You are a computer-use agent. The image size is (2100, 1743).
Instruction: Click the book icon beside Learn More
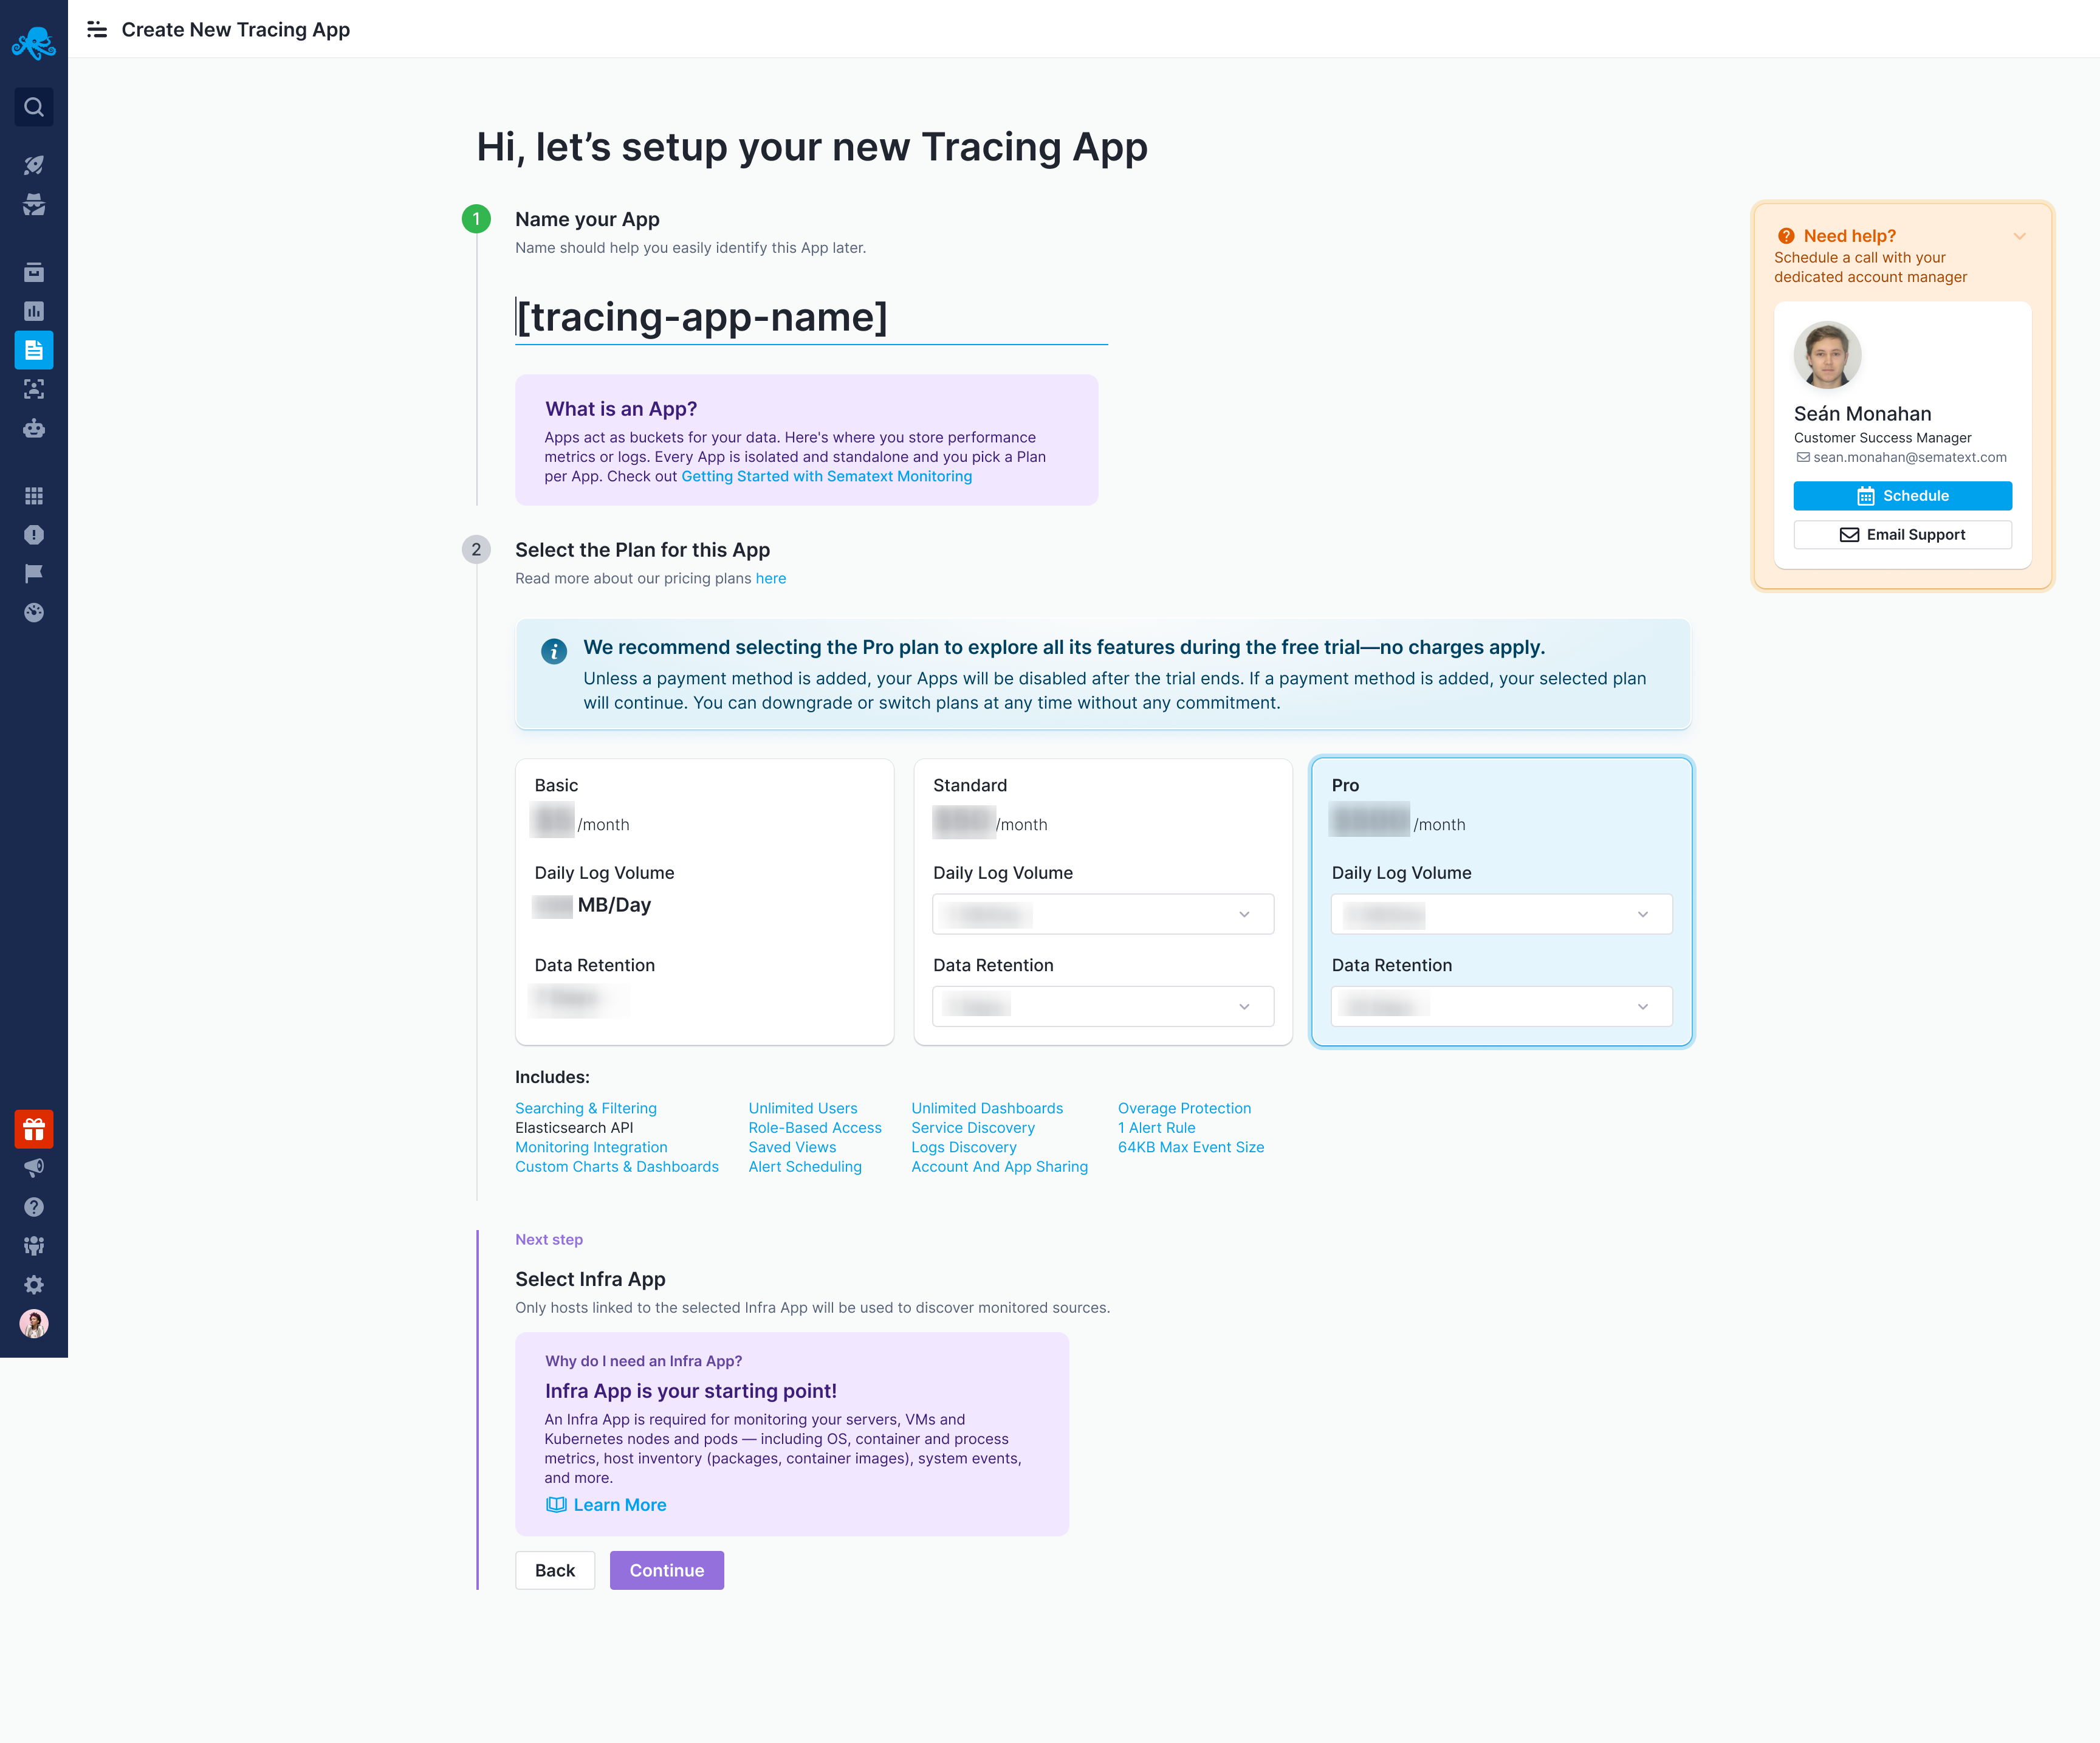tap(556, 1505)
